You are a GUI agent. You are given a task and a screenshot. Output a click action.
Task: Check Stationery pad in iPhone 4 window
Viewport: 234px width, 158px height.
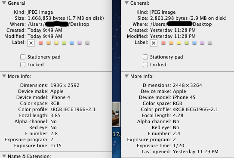pos(23,57)
